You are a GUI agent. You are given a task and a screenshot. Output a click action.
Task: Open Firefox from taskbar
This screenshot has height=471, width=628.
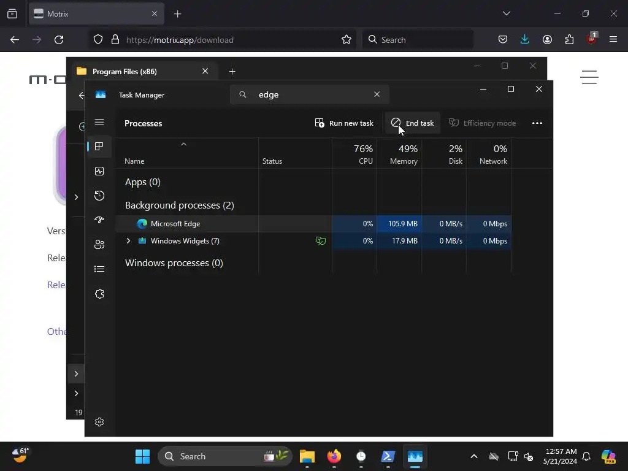334,456
